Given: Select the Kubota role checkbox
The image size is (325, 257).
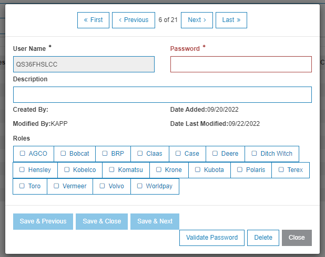Looking at the screenshot, I should coord(198,170).
